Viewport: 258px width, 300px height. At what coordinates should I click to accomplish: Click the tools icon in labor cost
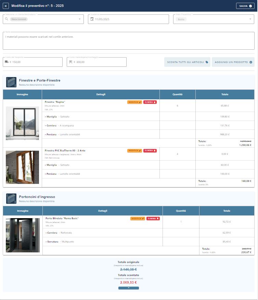(x=71, y=62)
